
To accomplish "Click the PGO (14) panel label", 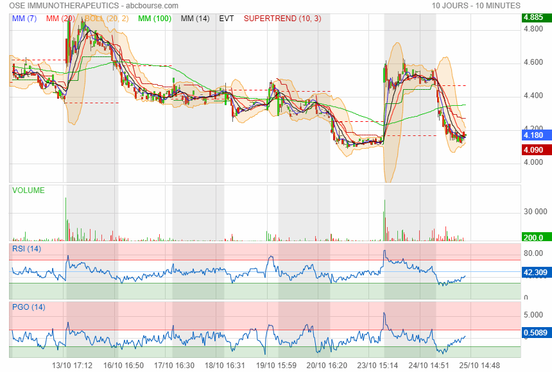I will point(29,307).
